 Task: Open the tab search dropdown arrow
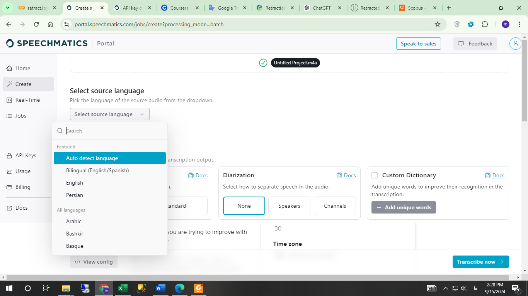point(7,8)
